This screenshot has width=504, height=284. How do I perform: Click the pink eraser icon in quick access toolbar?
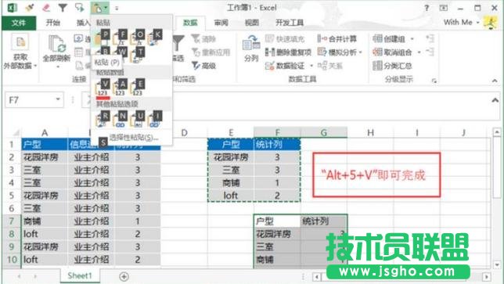[x=46, y=7]
